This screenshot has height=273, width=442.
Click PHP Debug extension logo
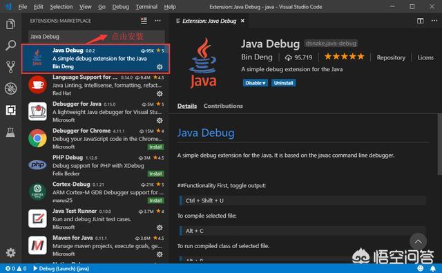pyautogui.click(x=37, y=164)
